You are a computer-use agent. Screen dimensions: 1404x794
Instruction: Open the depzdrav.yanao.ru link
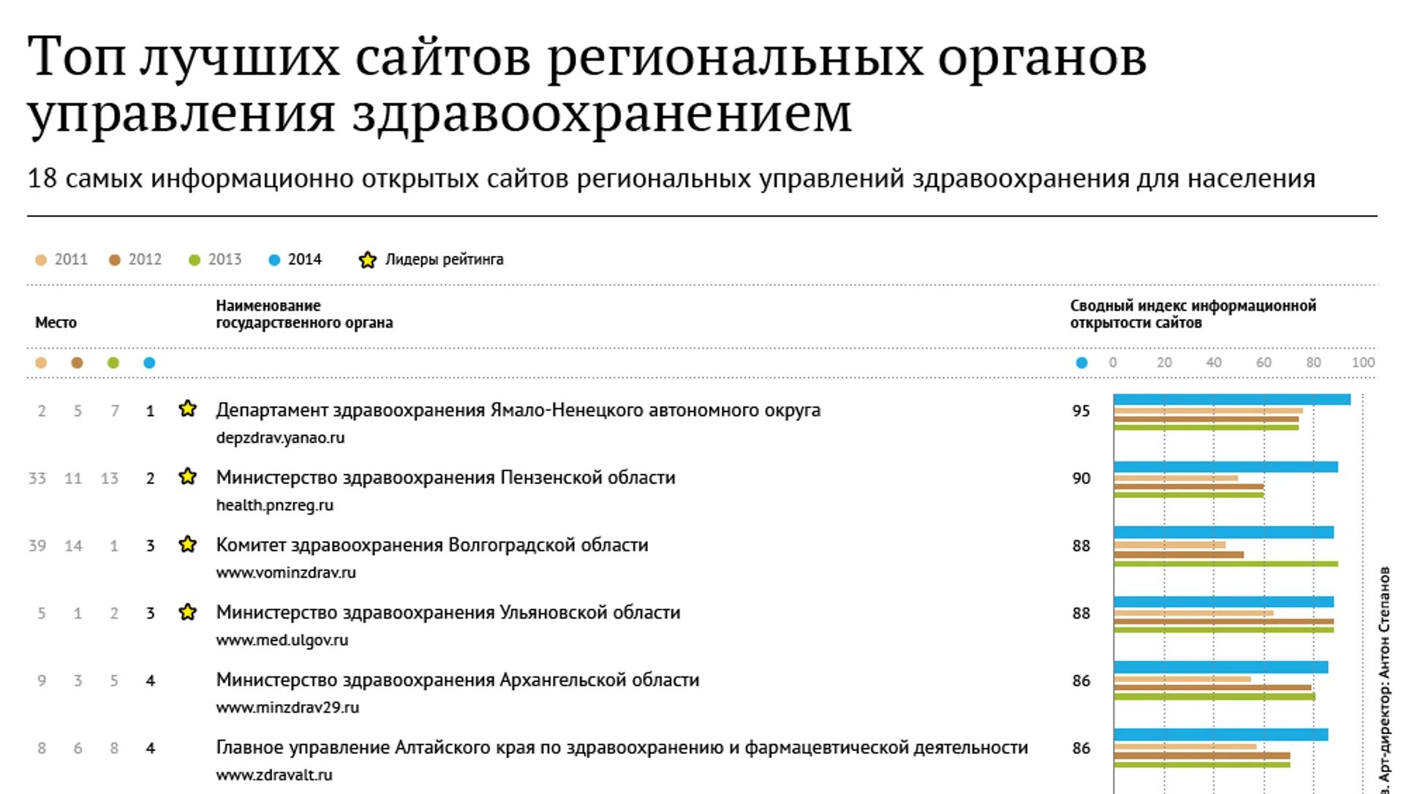tap(280, 438)
